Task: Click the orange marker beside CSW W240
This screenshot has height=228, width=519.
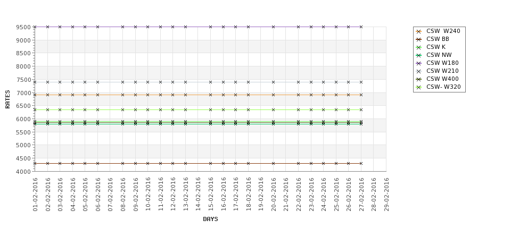Action: [419, 31]
